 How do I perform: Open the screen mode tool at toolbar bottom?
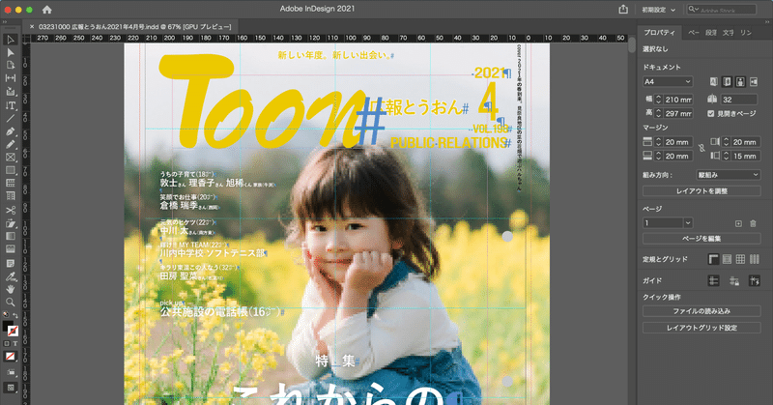pos(11,388)
